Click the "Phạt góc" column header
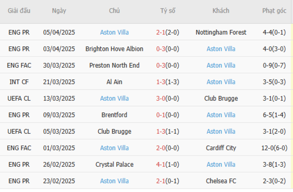 274,11
